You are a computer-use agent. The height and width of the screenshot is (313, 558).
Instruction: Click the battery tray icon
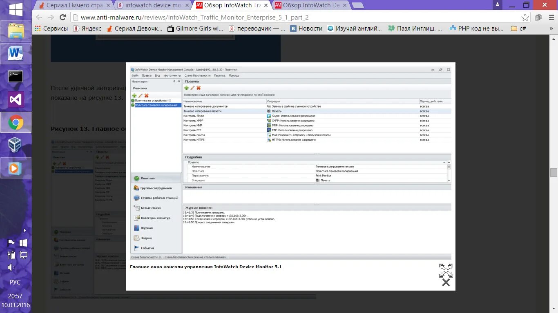point(11,255)
